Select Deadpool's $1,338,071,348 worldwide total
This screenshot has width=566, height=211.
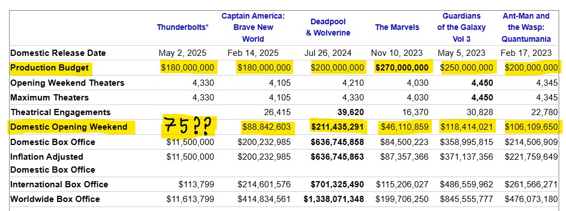pyautogui.click(x=333, y=199)
